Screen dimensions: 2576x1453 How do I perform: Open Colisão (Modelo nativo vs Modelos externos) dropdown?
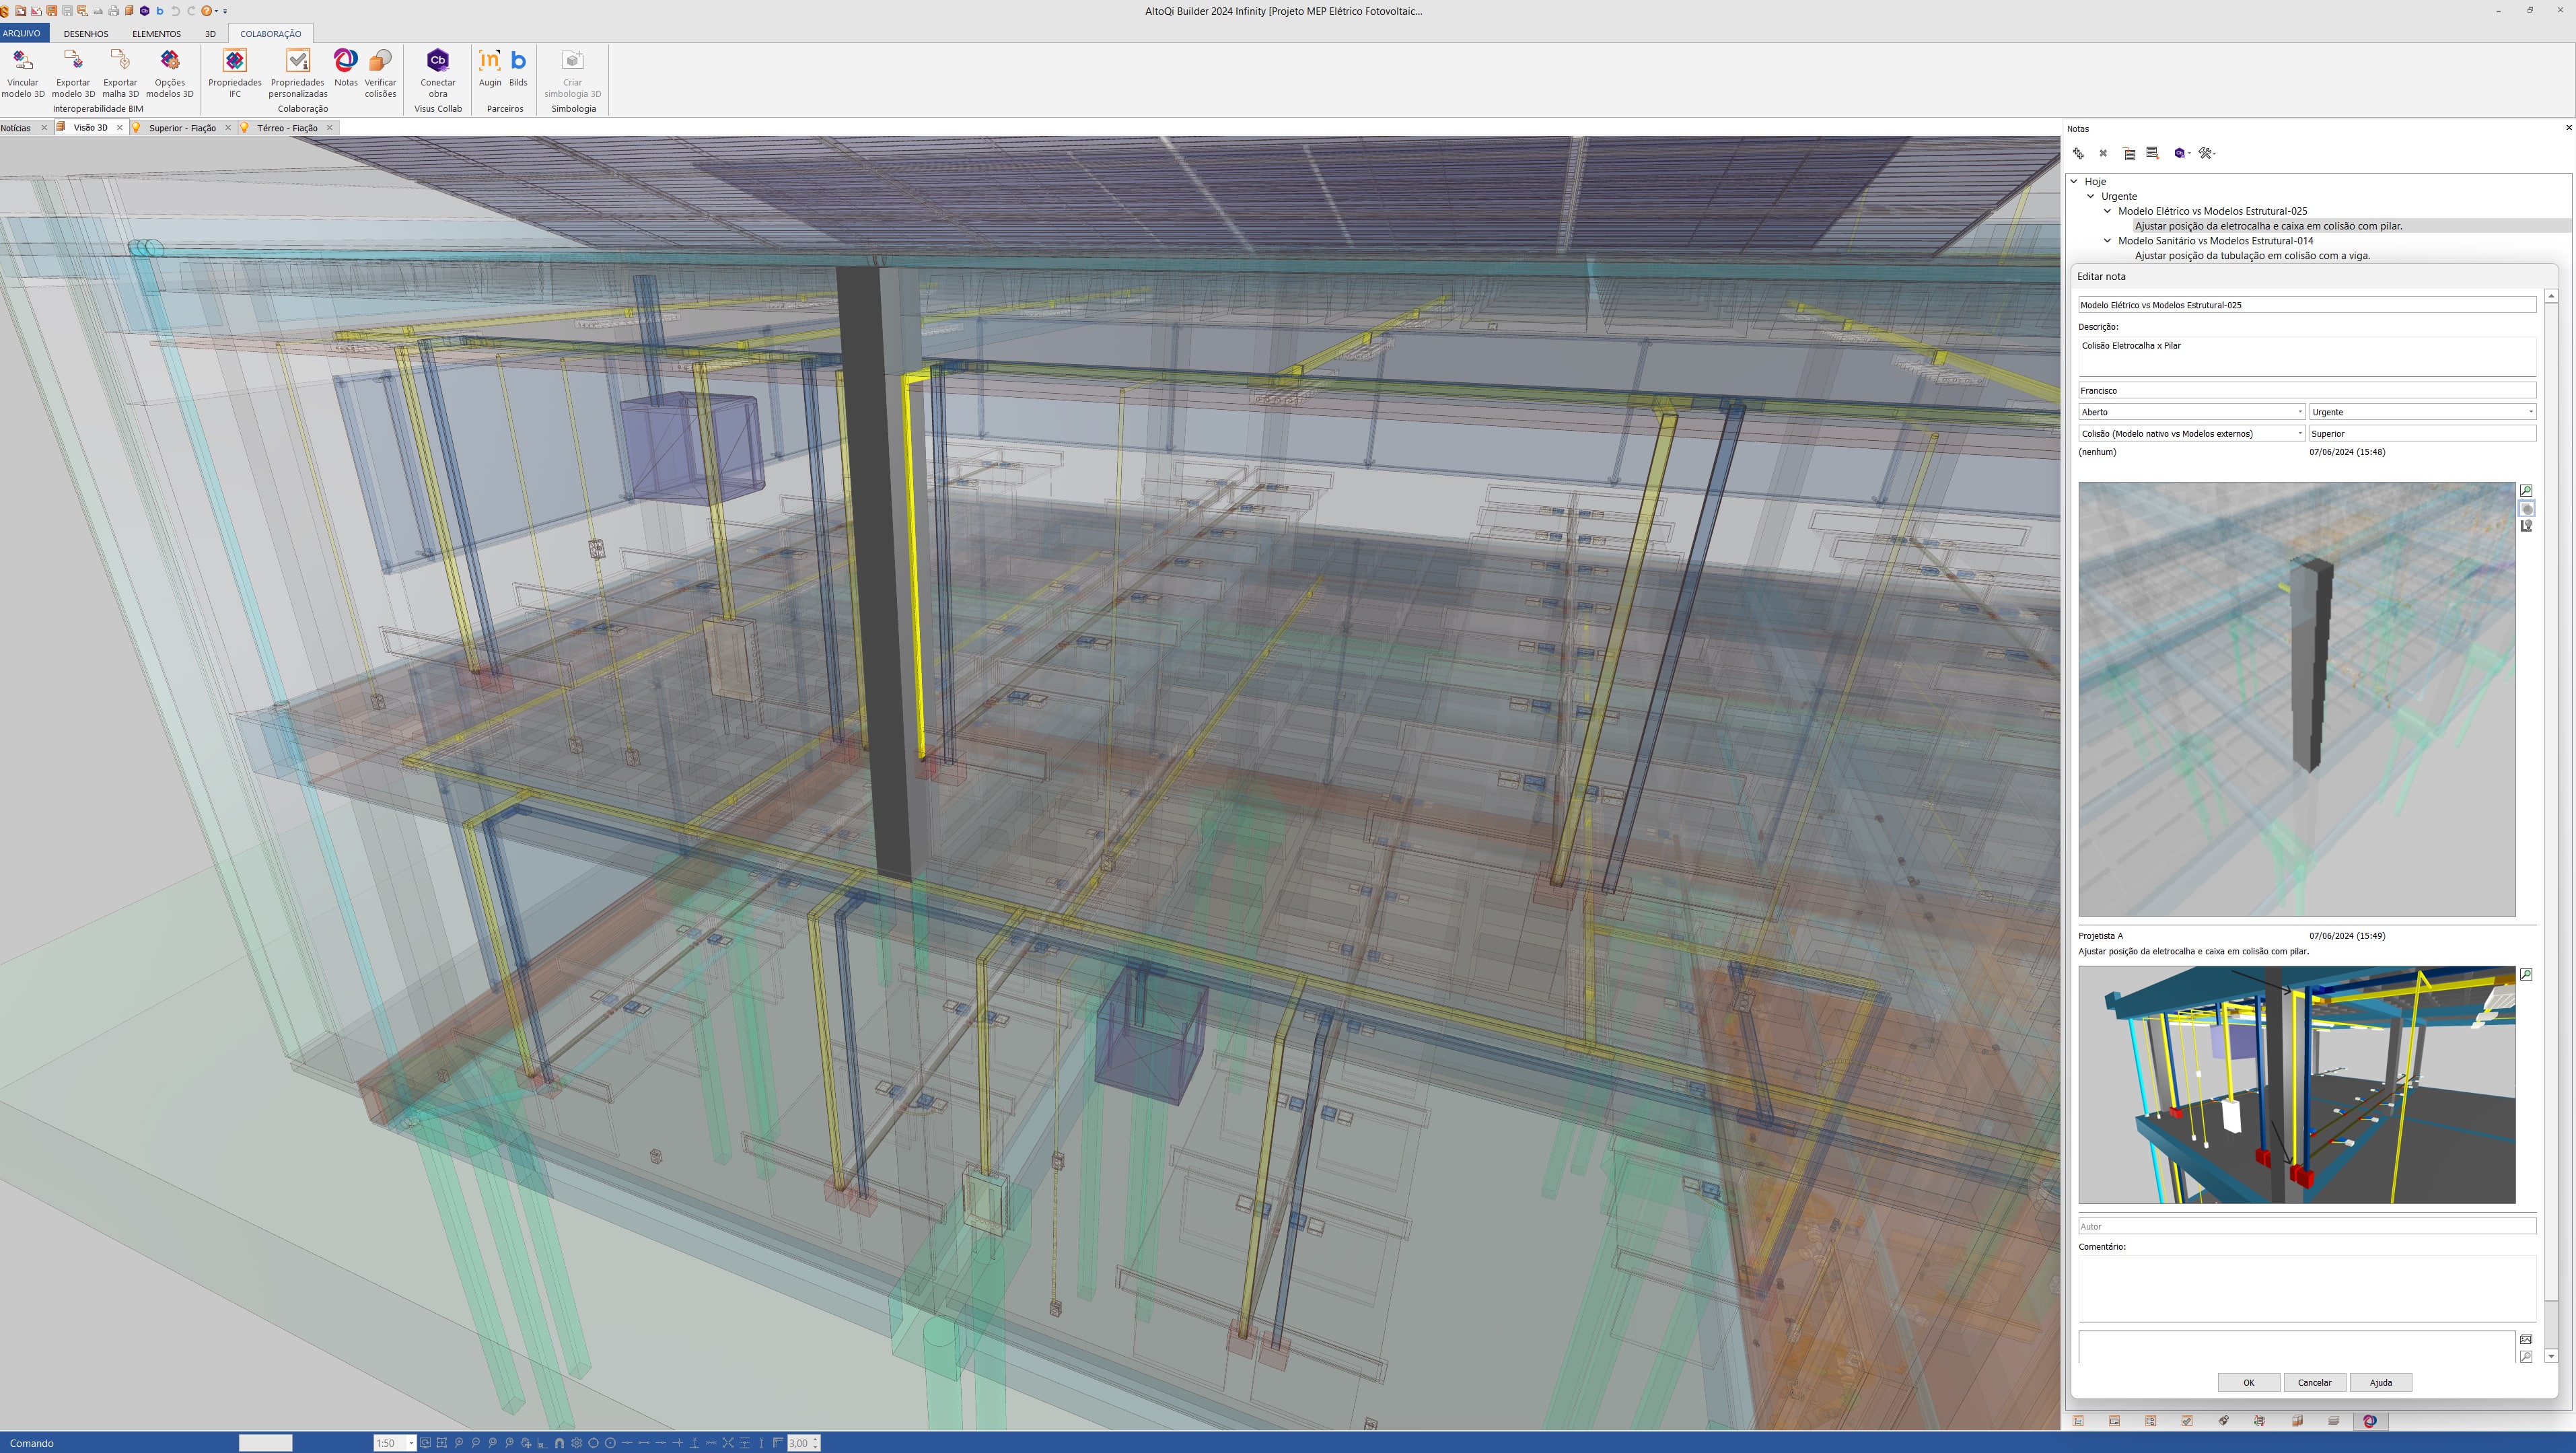pos(2192,433)
